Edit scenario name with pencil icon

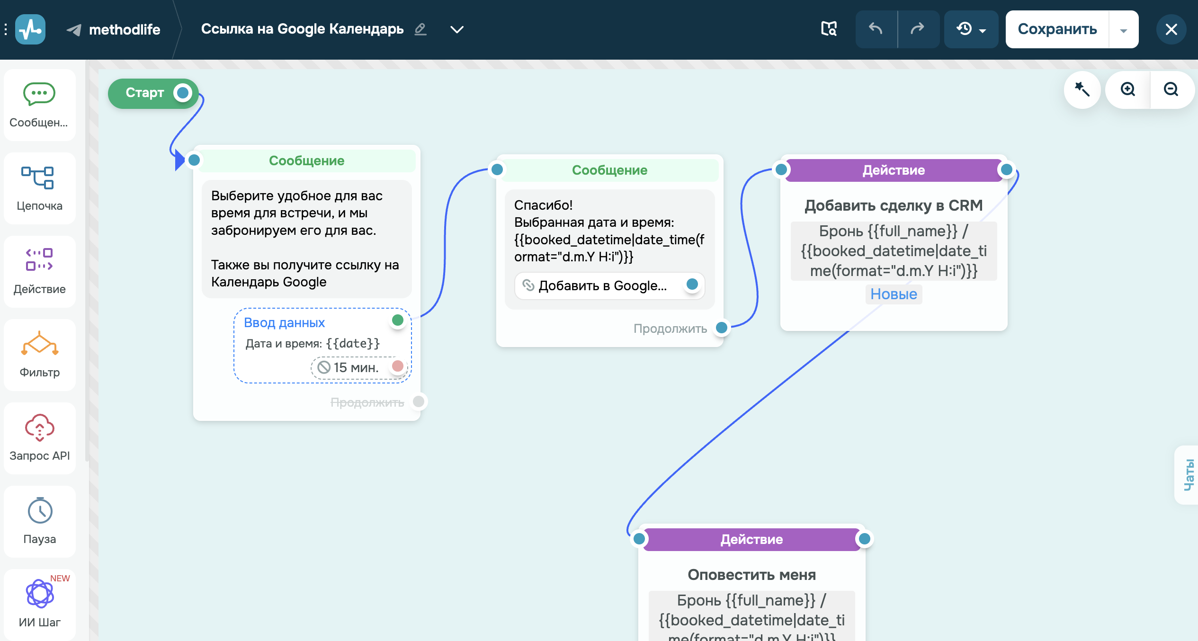coord(420,29)
